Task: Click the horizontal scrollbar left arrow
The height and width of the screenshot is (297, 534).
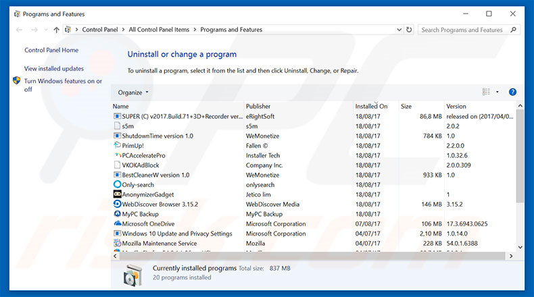Action: pos(115,256)
